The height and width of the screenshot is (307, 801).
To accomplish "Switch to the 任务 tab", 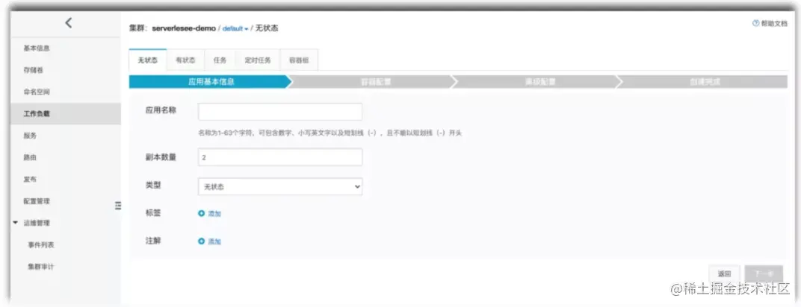I will coord(220,60).
